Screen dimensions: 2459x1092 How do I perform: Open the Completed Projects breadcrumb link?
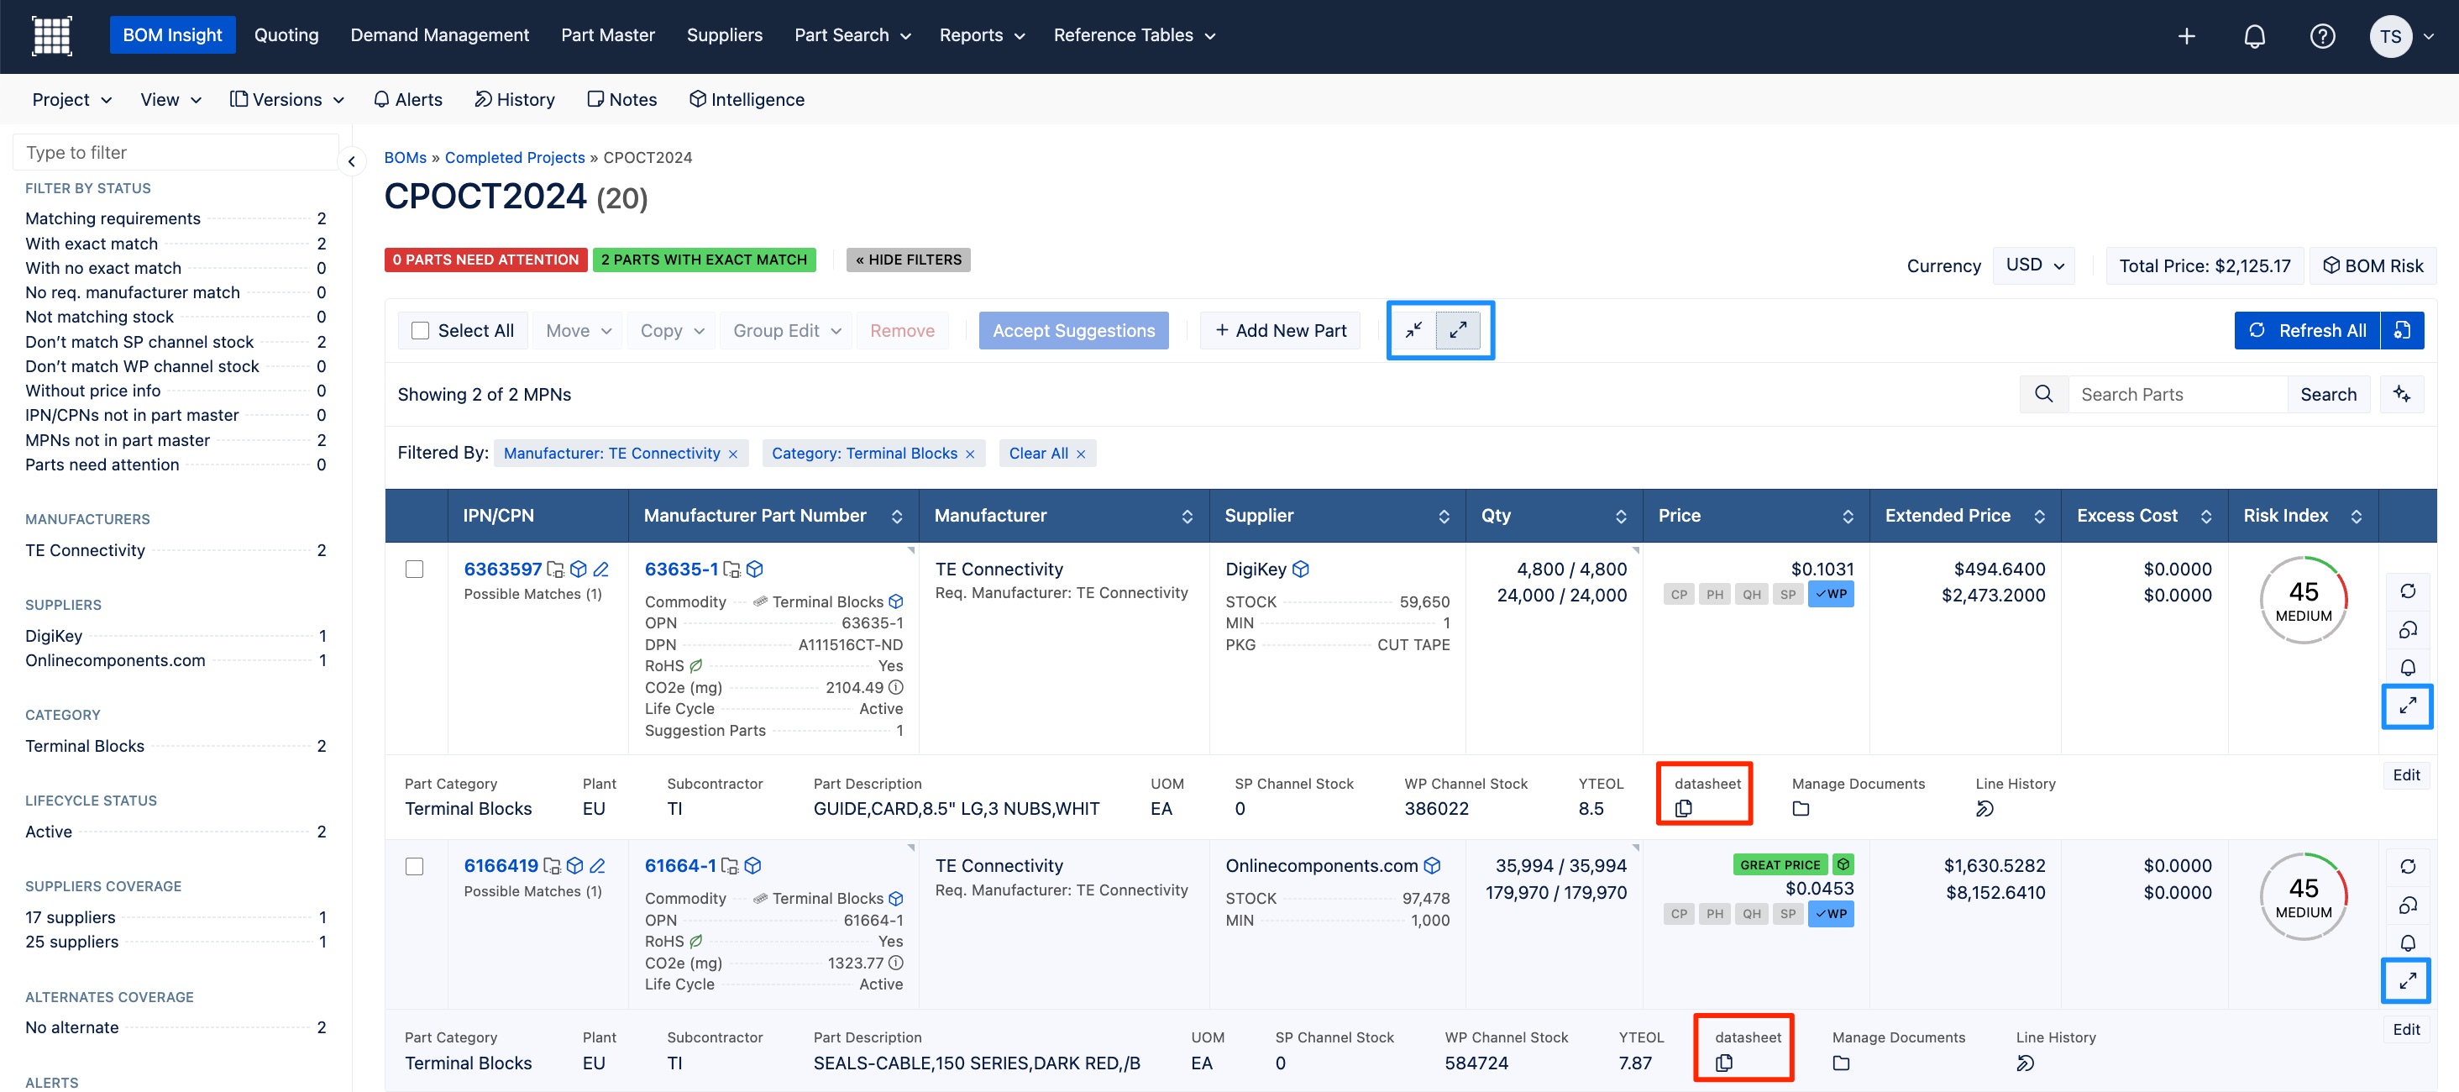coord(515,158)
